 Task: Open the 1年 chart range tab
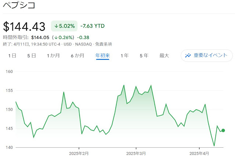[125, 56]
